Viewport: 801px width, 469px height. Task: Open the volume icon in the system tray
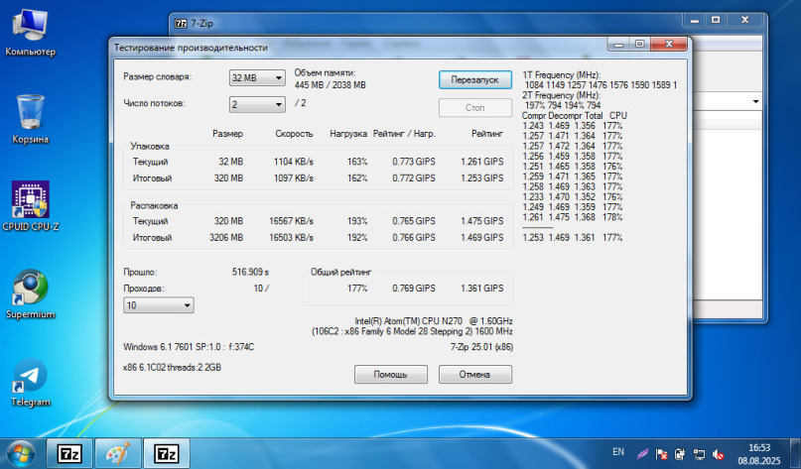(717, 454)
